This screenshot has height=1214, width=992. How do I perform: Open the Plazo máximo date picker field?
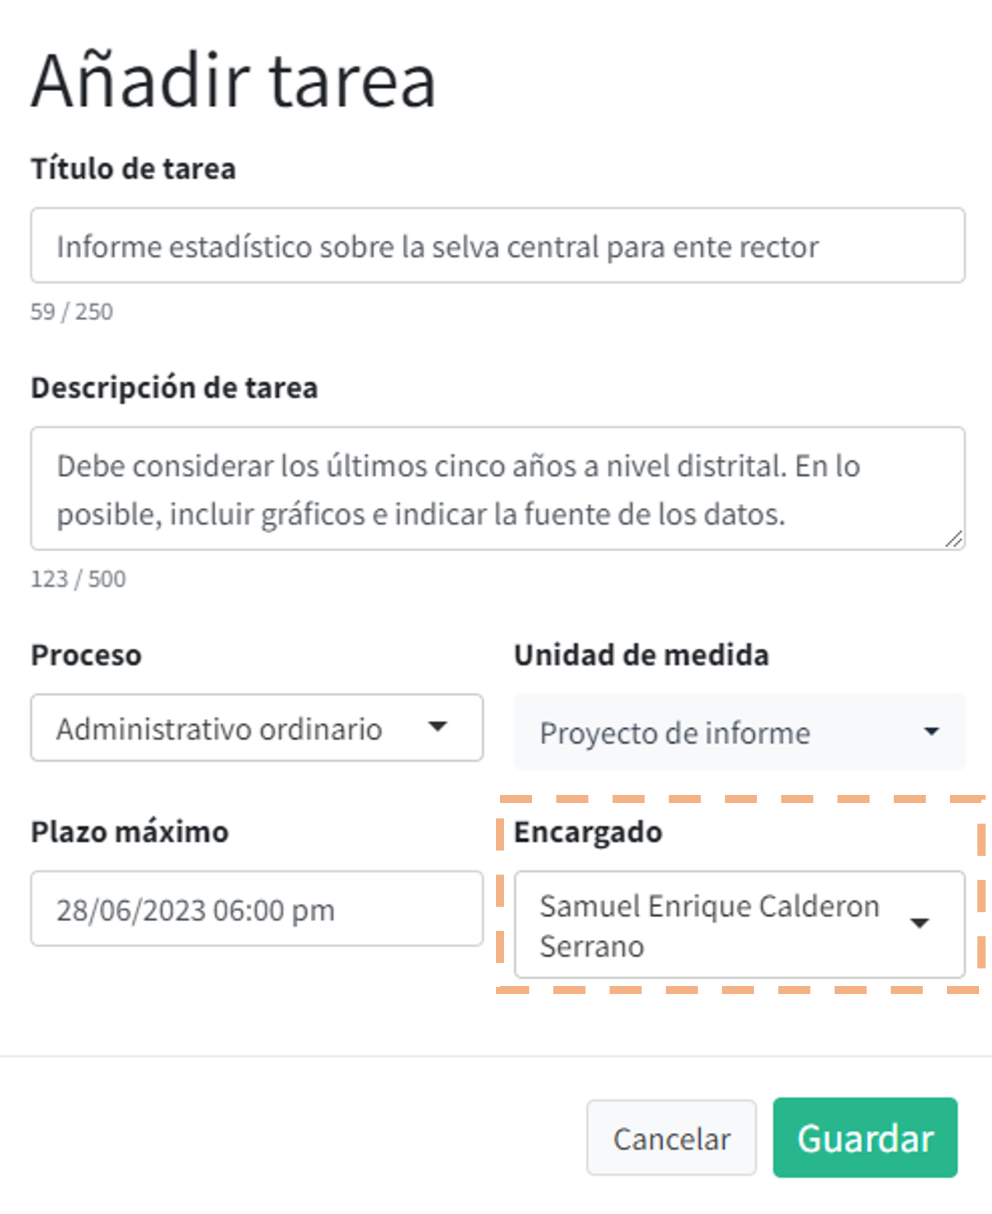[257, 909]
